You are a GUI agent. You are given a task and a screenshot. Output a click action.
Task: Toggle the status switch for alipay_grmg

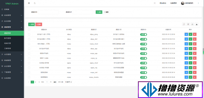[x=144, y=34]
